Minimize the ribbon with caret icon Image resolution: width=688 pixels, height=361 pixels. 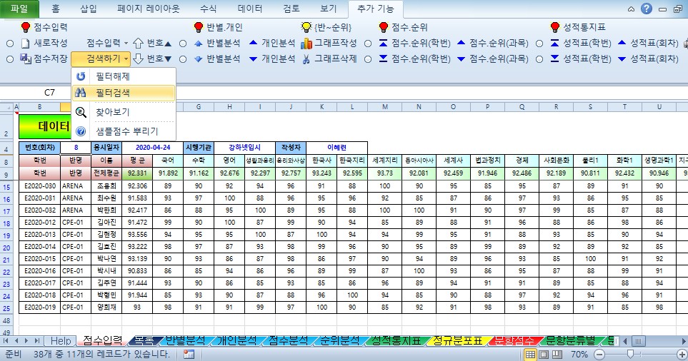pos(631,9)
